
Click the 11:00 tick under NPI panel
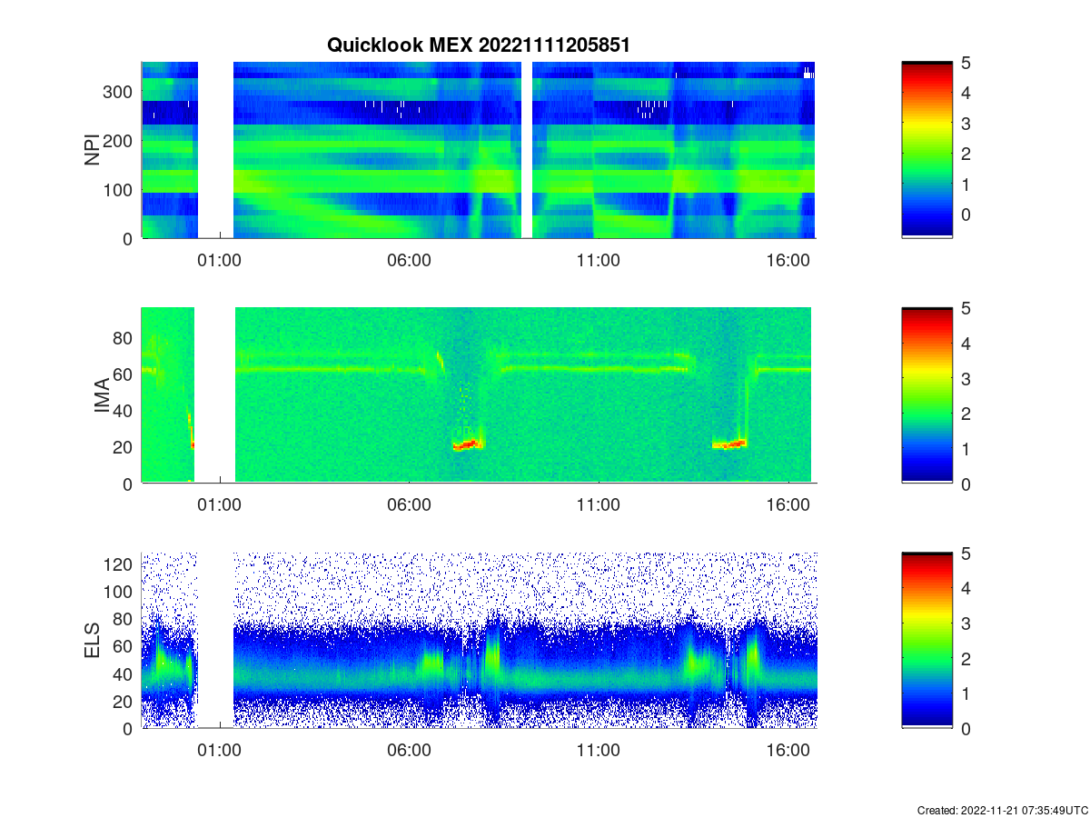click(599, 260)
